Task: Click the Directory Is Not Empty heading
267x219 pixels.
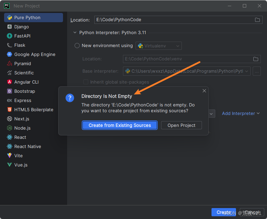Action: tap(107, 96)
